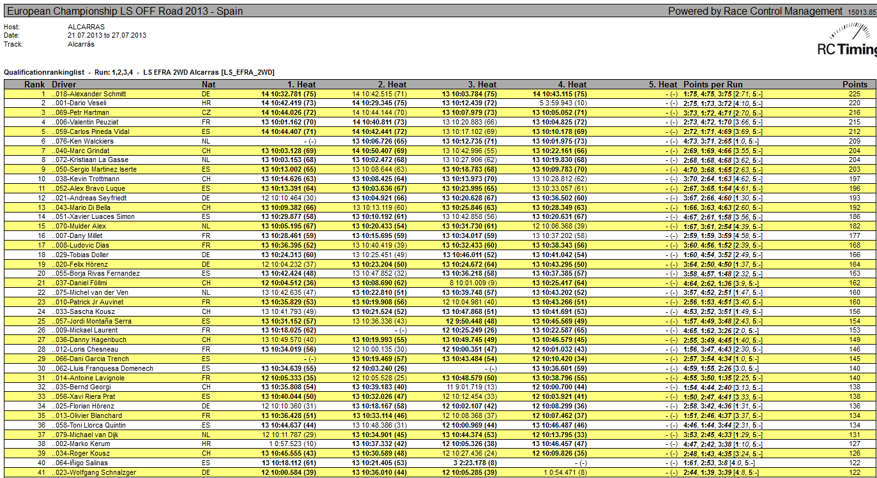The image size is (877, 478).
Task: Select driver '020-Felix Hörenz'
Action: click(80, 264)
